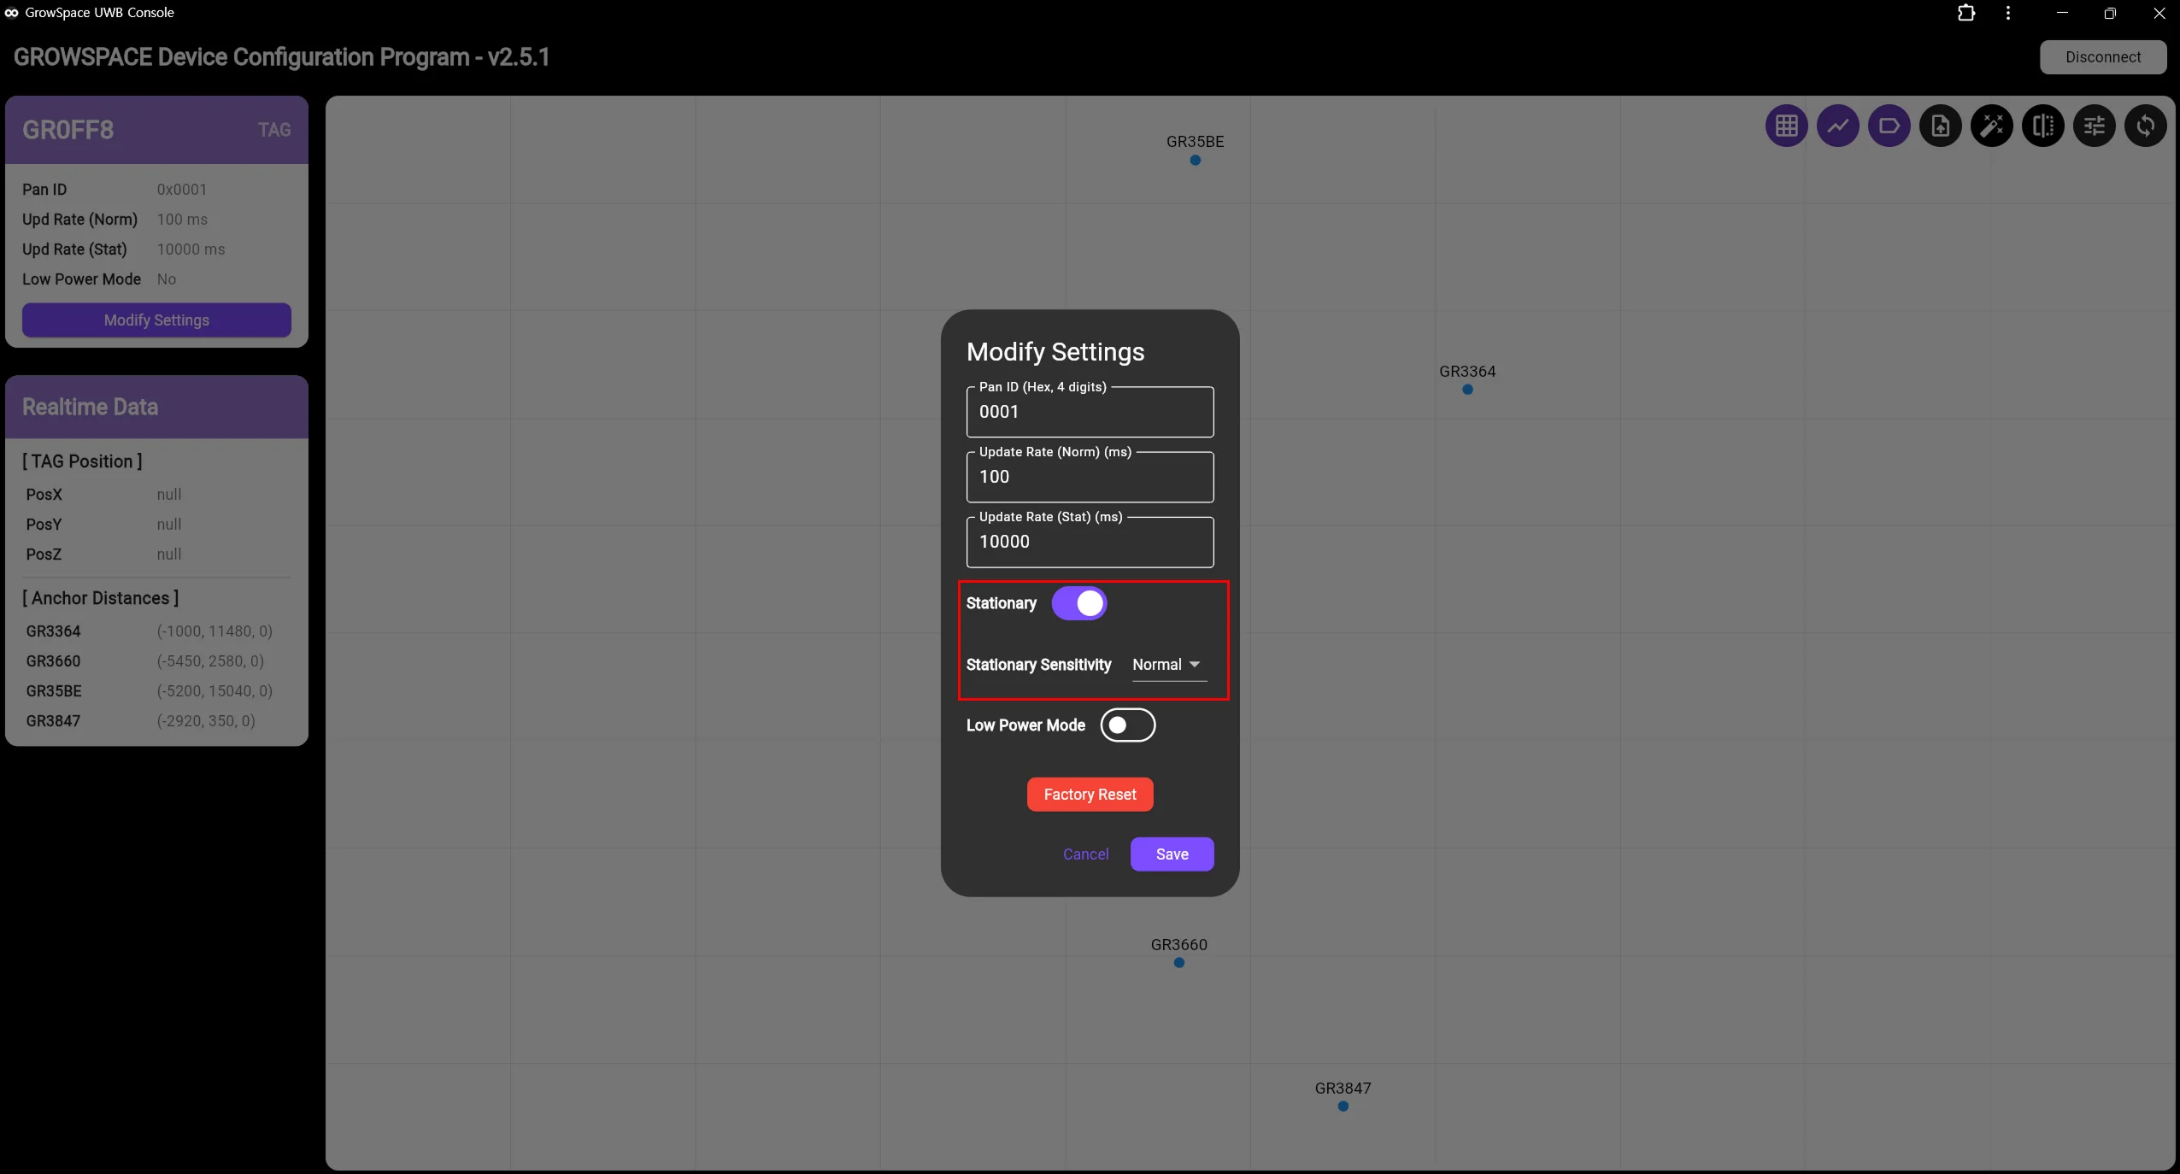2180x1174 pixels.
Task: Click the GR3847 row in Anchor Distances
Action: point(156,721)
